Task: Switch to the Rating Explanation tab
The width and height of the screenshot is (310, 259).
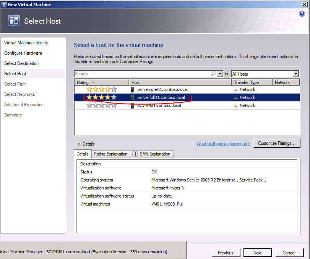Action: click(110, 154)
